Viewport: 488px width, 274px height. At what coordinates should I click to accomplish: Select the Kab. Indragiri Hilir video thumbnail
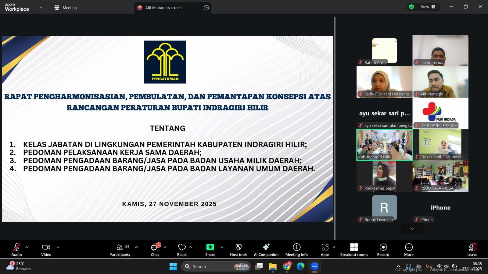point(384,145)
